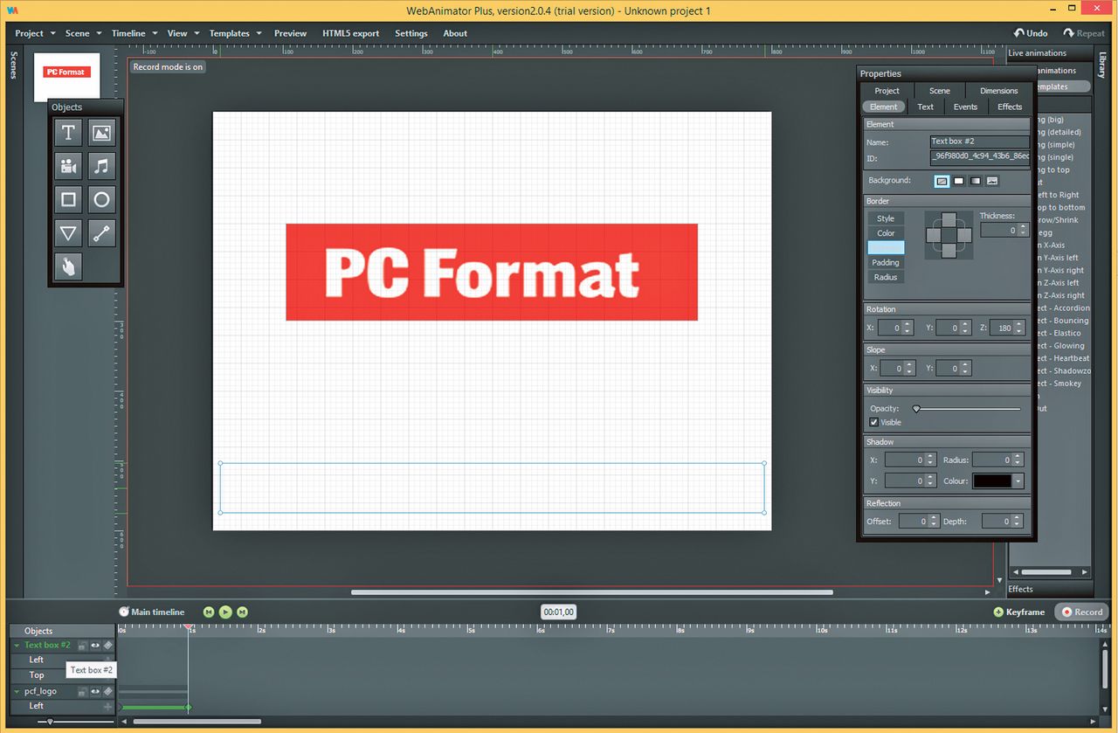
Task: Click the add Keyframe button
Action: (1018, 612)
